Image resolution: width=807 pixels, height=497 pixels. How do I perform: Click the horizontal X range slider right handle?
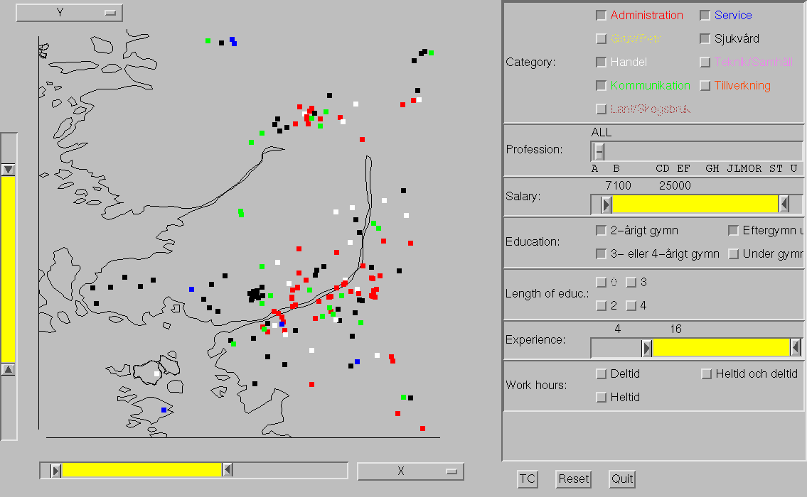point(228,470)
